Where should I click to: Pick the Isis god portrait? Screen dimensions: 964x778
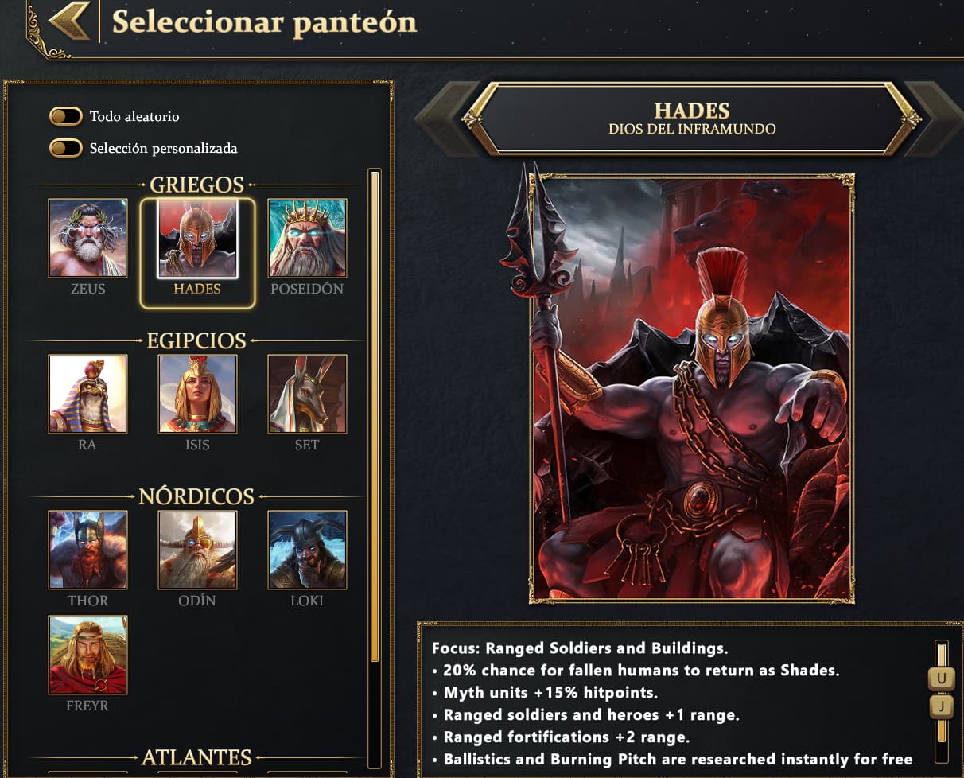[197, 394]
